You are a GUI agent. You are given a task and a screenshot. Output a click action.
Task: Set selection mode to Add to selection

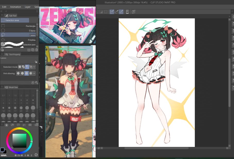23,67
